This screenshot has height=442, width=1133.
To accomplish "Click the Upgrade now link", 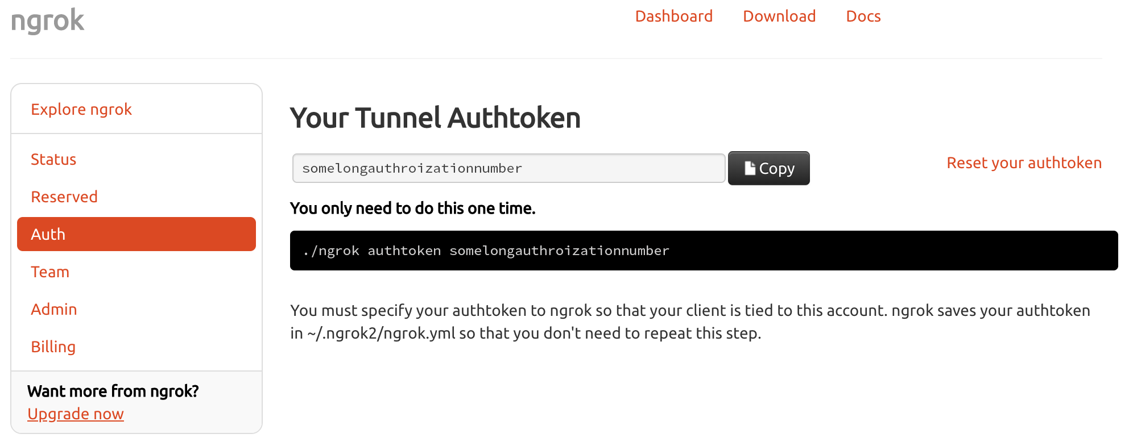I will click(x=76, y=414).
